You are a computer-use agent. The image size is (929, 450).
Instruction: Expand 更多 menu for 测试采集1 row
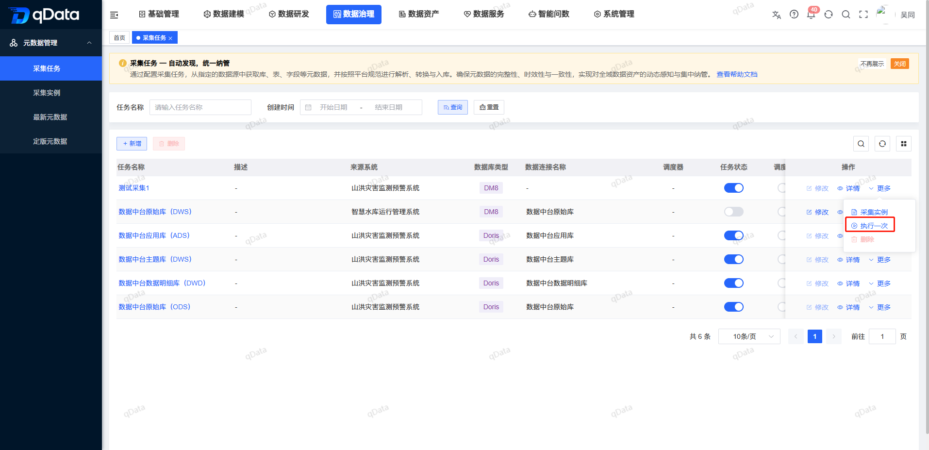[879, 188]
